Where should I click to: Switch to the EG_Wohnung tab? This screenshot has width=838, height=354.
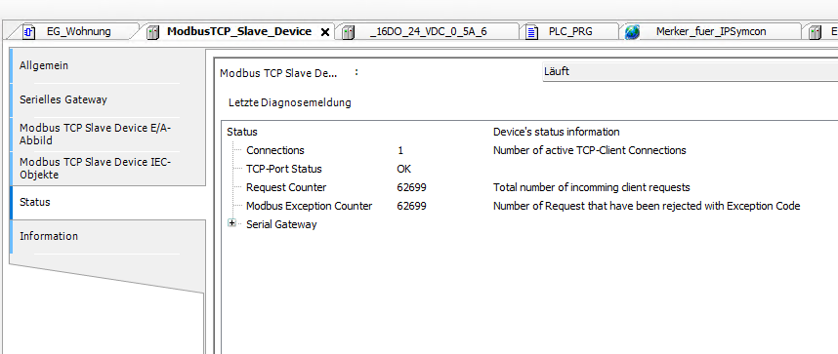point(78,31)
